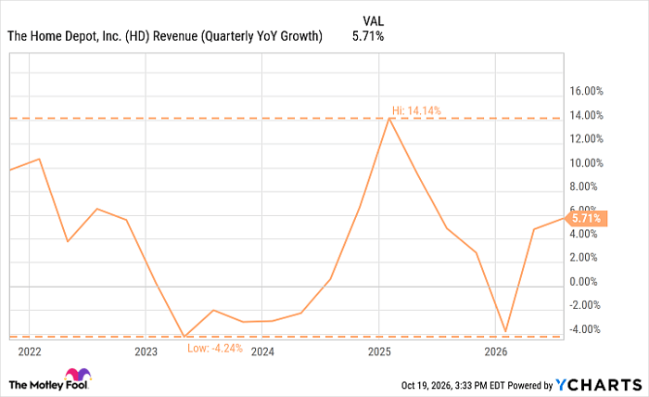Click the 2023 x-axis label
The width and height of the screenshot is (649, 397).
(x=146, y=352)
